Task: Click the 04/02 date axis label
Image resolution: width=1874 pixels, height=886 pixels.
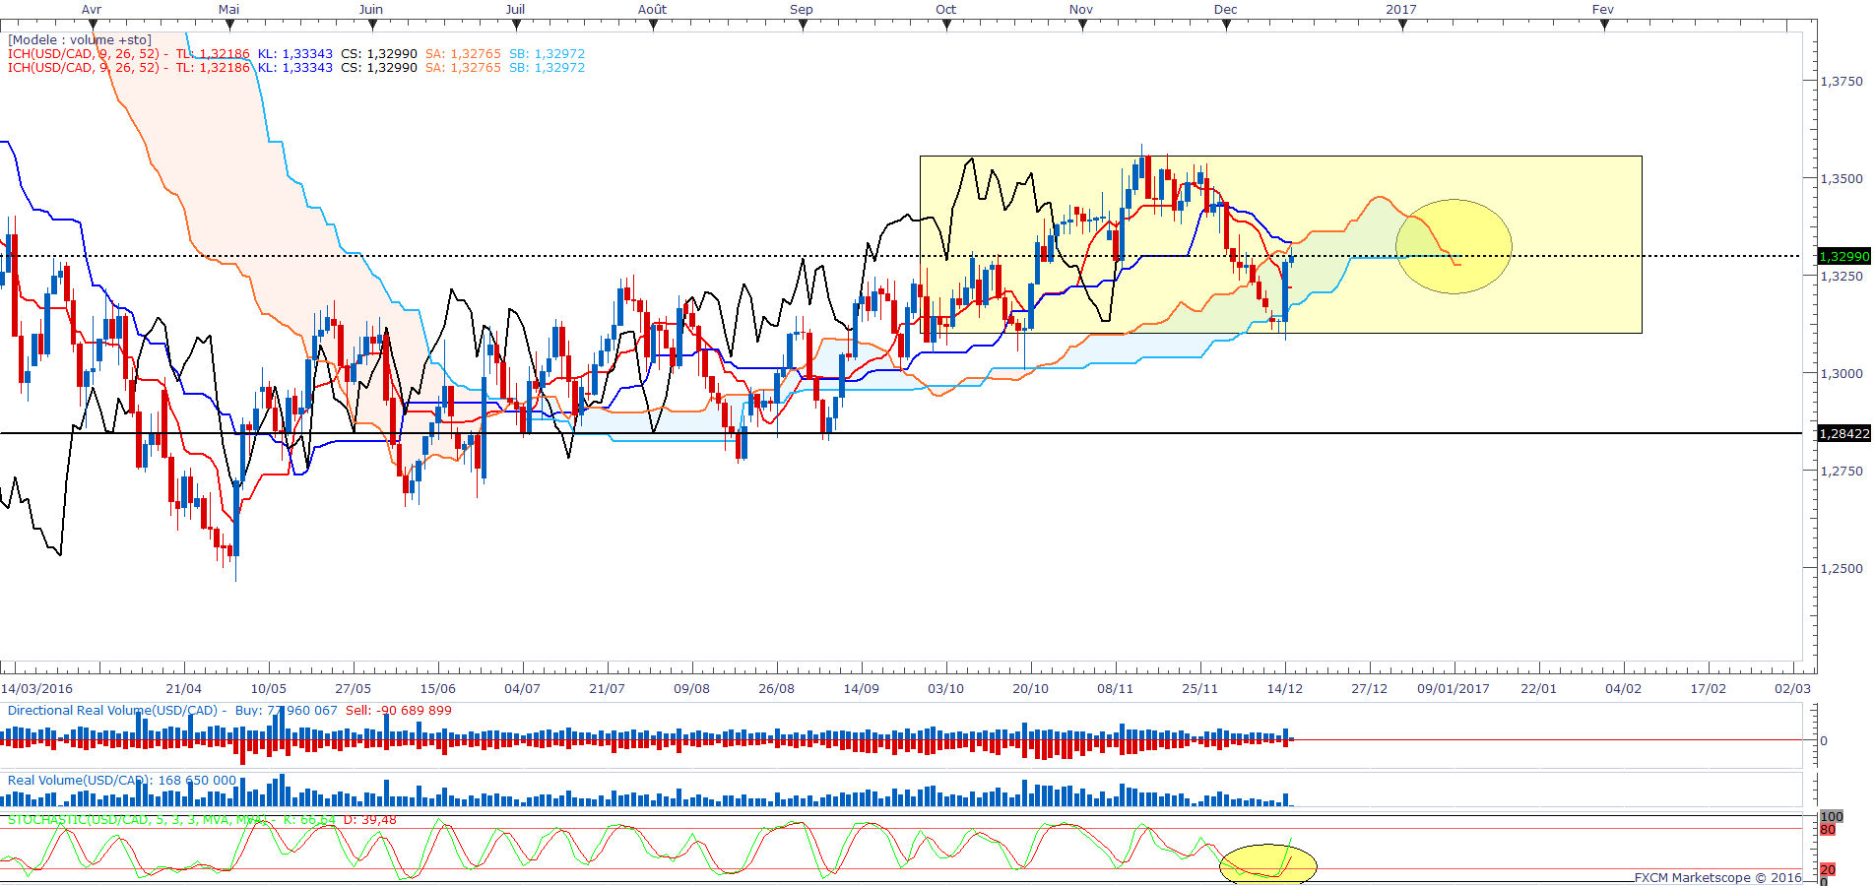Action: pyautogui.click(x=1623, y=689)
